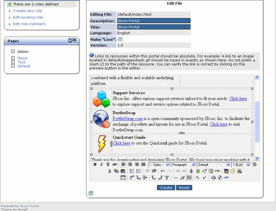Open the Paragraph format dropdown
Screen dimensions: 276x211
[183, 165]
